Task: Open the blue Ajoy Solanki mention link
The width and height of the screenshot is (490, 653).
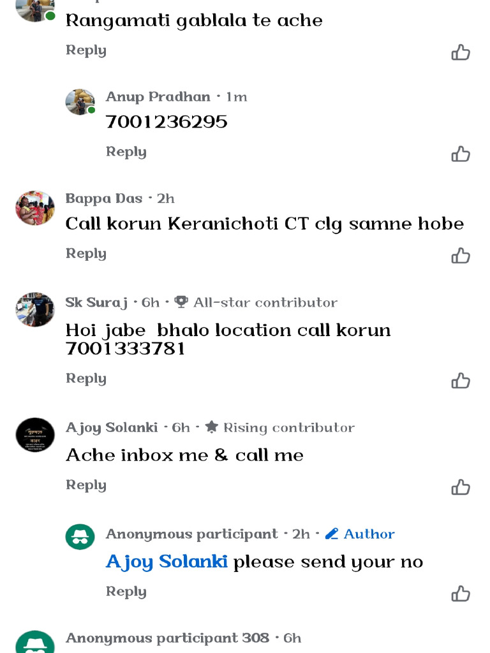Action: [x=167, y=562]
